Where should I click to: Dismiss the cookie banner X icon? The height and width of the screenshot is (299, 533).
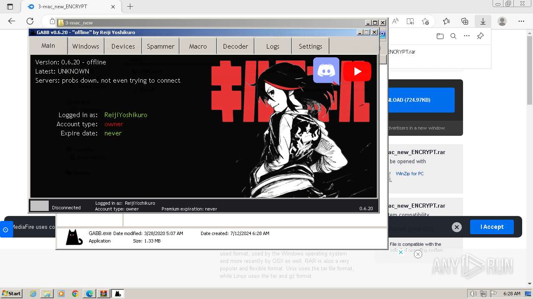click(457, 227)
